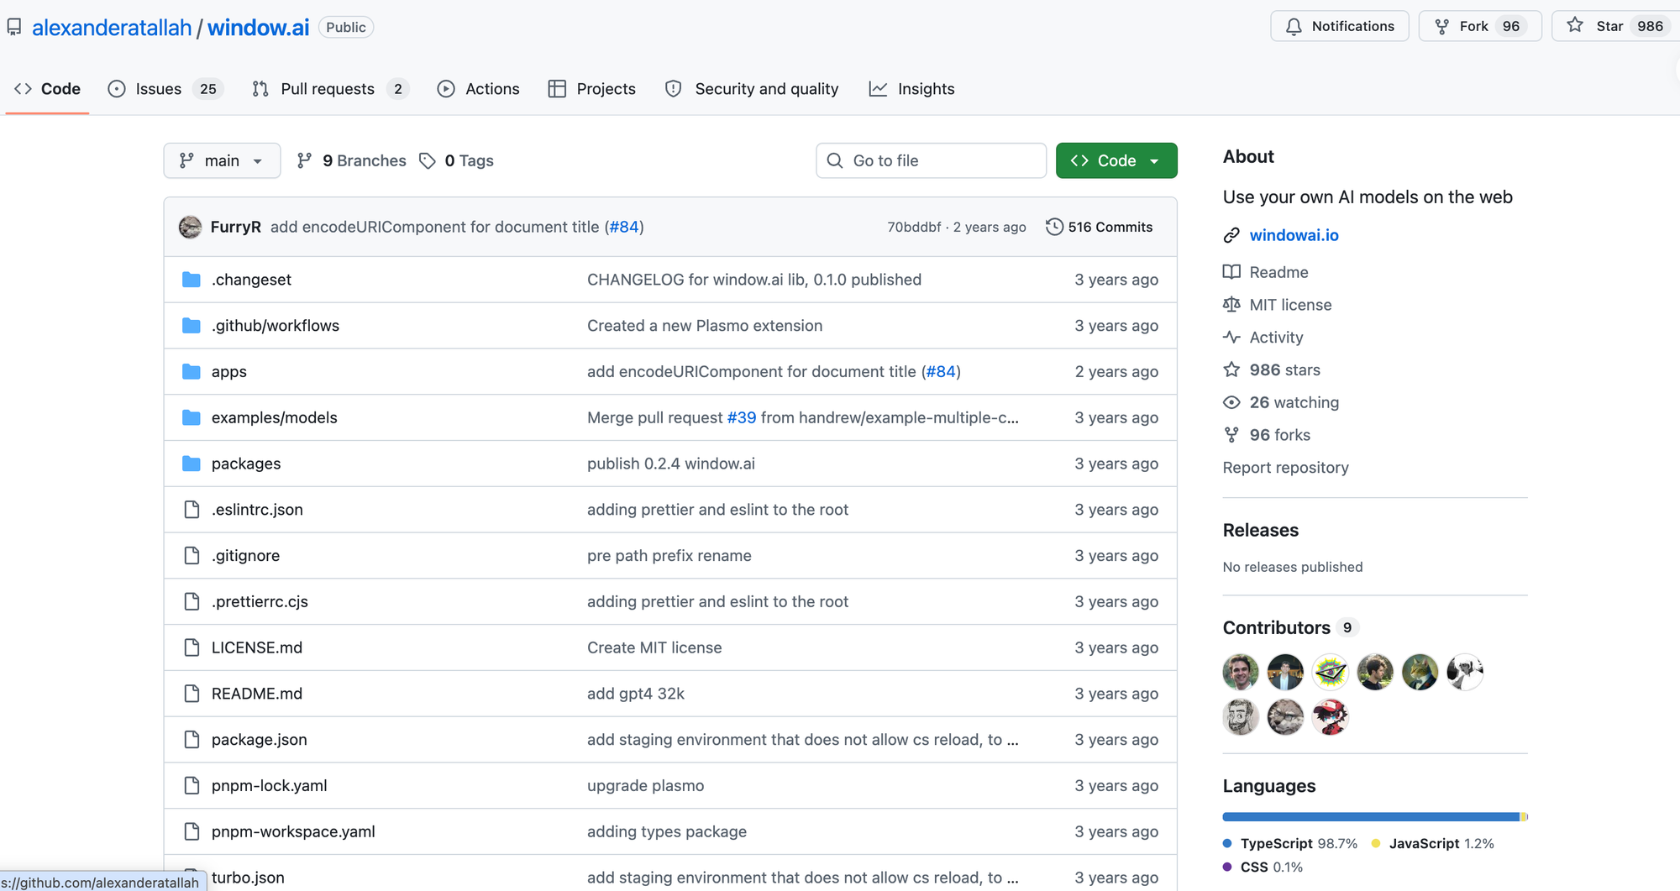Viewport: 1680px width, 891px height.
Task: Click the branch icon next to 9 Branches
Action: [305, 160]
